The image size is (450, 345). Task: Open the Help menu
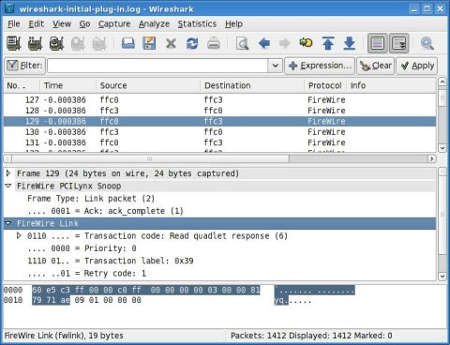[x=233, y=23]
